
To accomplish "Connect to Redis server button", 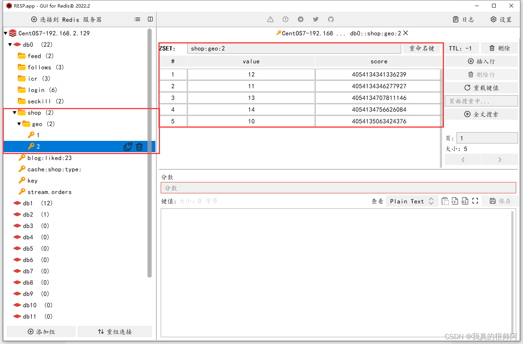I will pos(66,19).
